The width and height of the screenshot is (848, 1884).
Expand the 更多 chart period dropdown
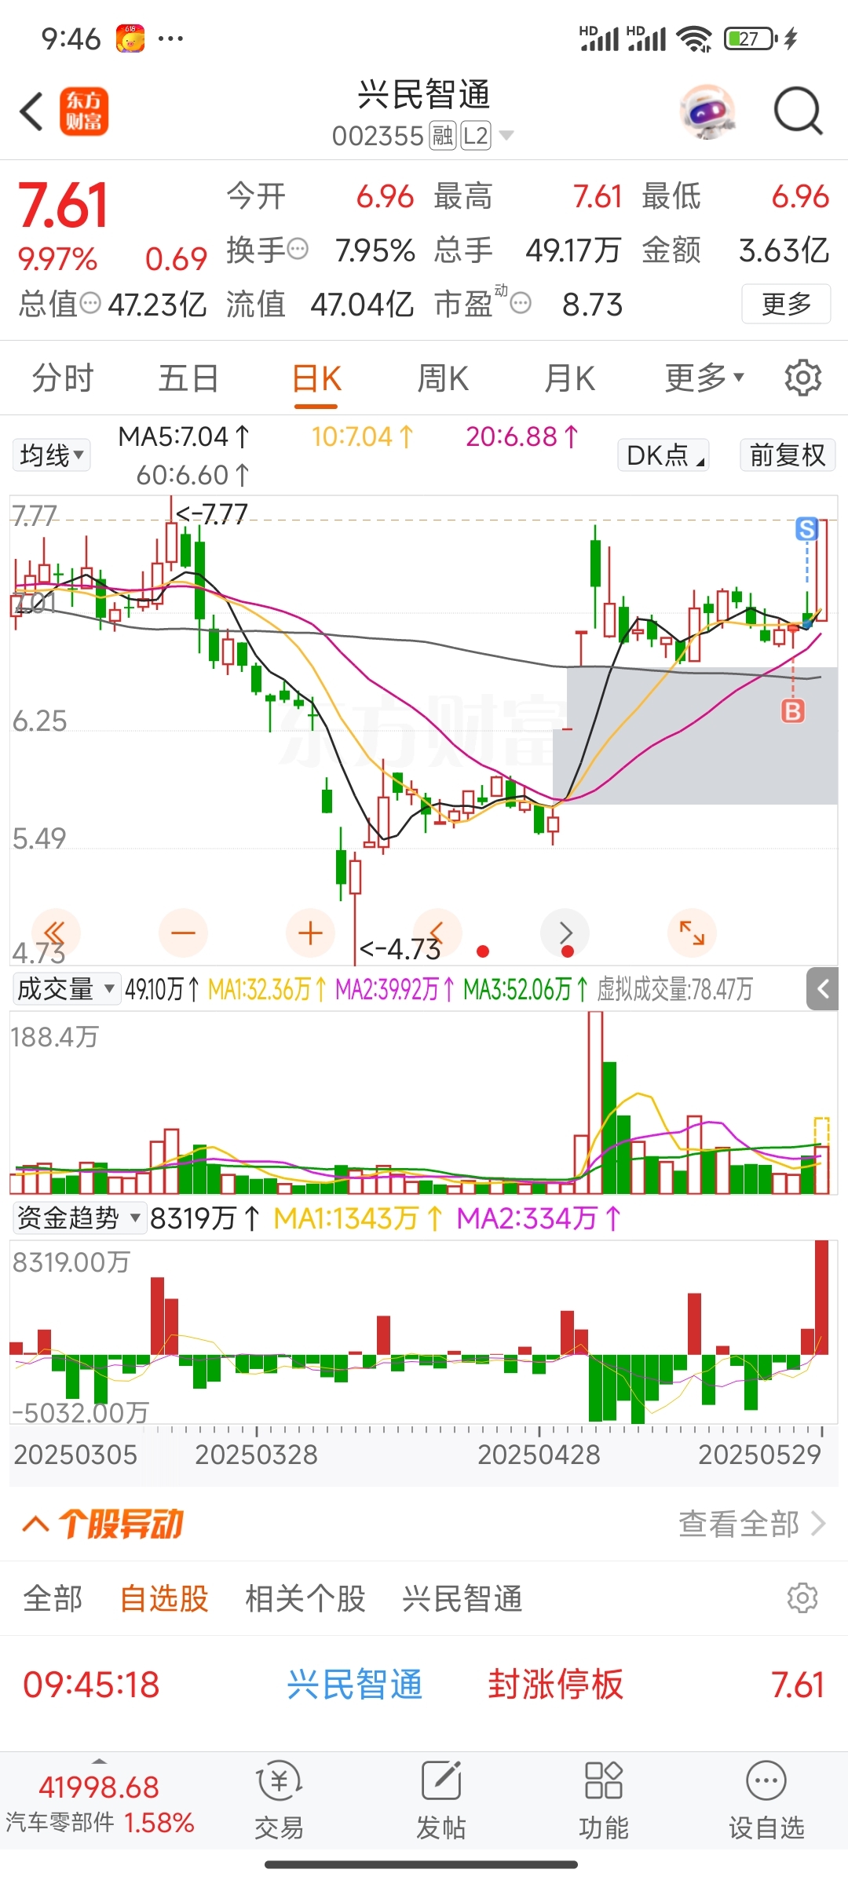[x=704, y=378]
